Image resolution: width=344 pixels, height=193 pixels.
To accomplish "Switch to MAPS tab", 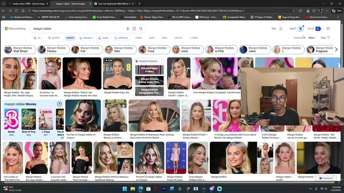I will pyautogui.click(x=152, y=38).
